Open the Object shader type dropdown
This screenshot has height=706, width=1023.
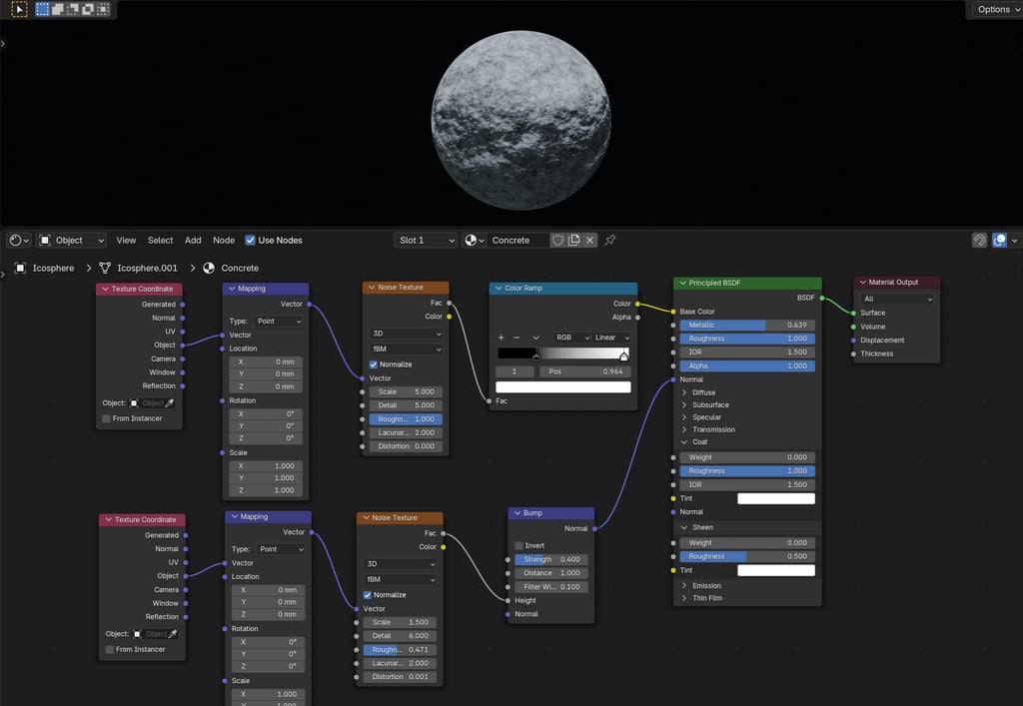(71, 241)
